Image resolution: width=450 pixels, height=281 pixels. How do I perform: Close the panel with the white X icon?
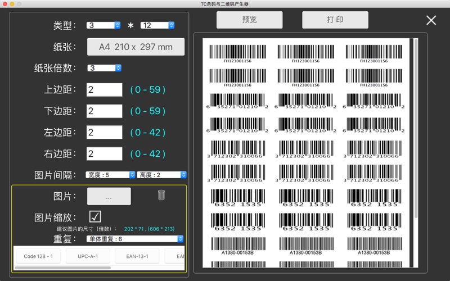pyautogui.click(x=431, y=20)
